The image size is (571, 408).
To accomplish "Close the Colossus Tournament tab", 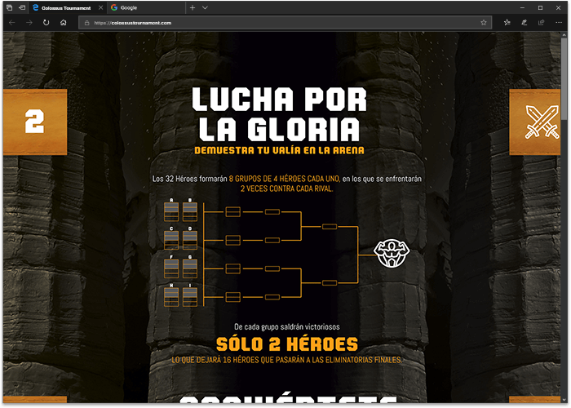I will (x=100, y=7).
